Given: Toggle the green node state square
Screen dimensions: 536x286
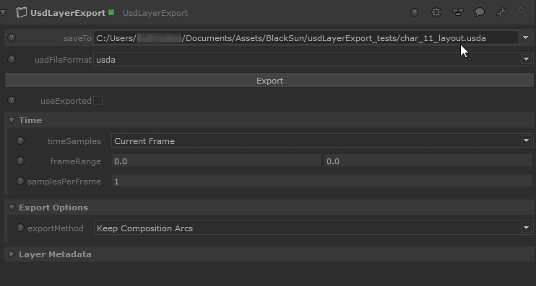Looking at the screenshot, I should pyautogui.click(x=111, y=13).
